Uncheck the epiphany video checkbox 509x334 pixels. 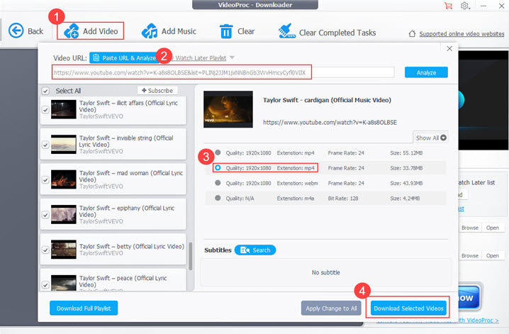45,215
